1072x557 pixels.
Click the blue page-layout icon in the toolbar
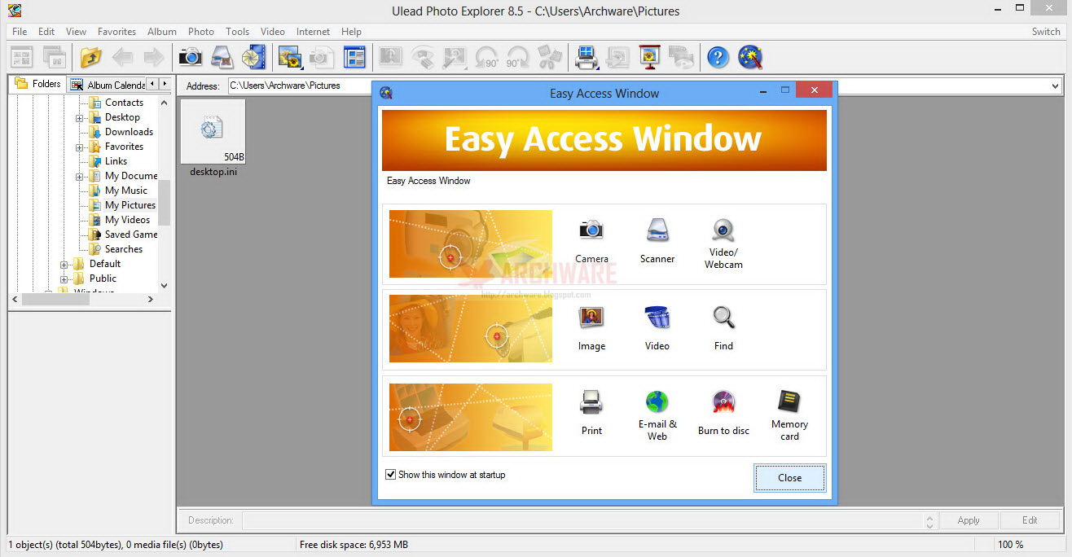(x=354, y=57)
